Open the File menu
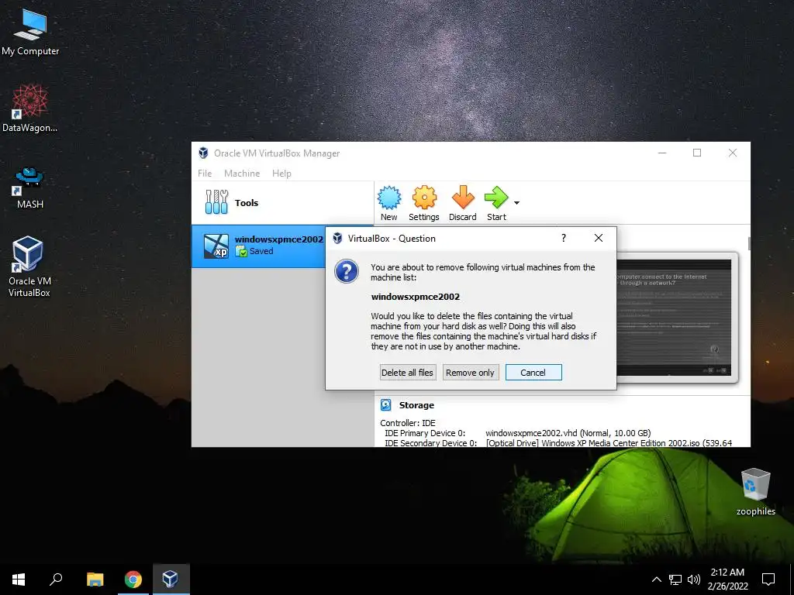The image size is (794, 595). (x=205, y=173)
